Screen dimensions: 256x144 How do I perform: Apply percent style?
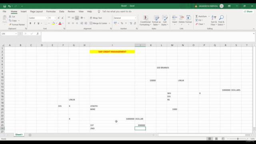(122, 23)
